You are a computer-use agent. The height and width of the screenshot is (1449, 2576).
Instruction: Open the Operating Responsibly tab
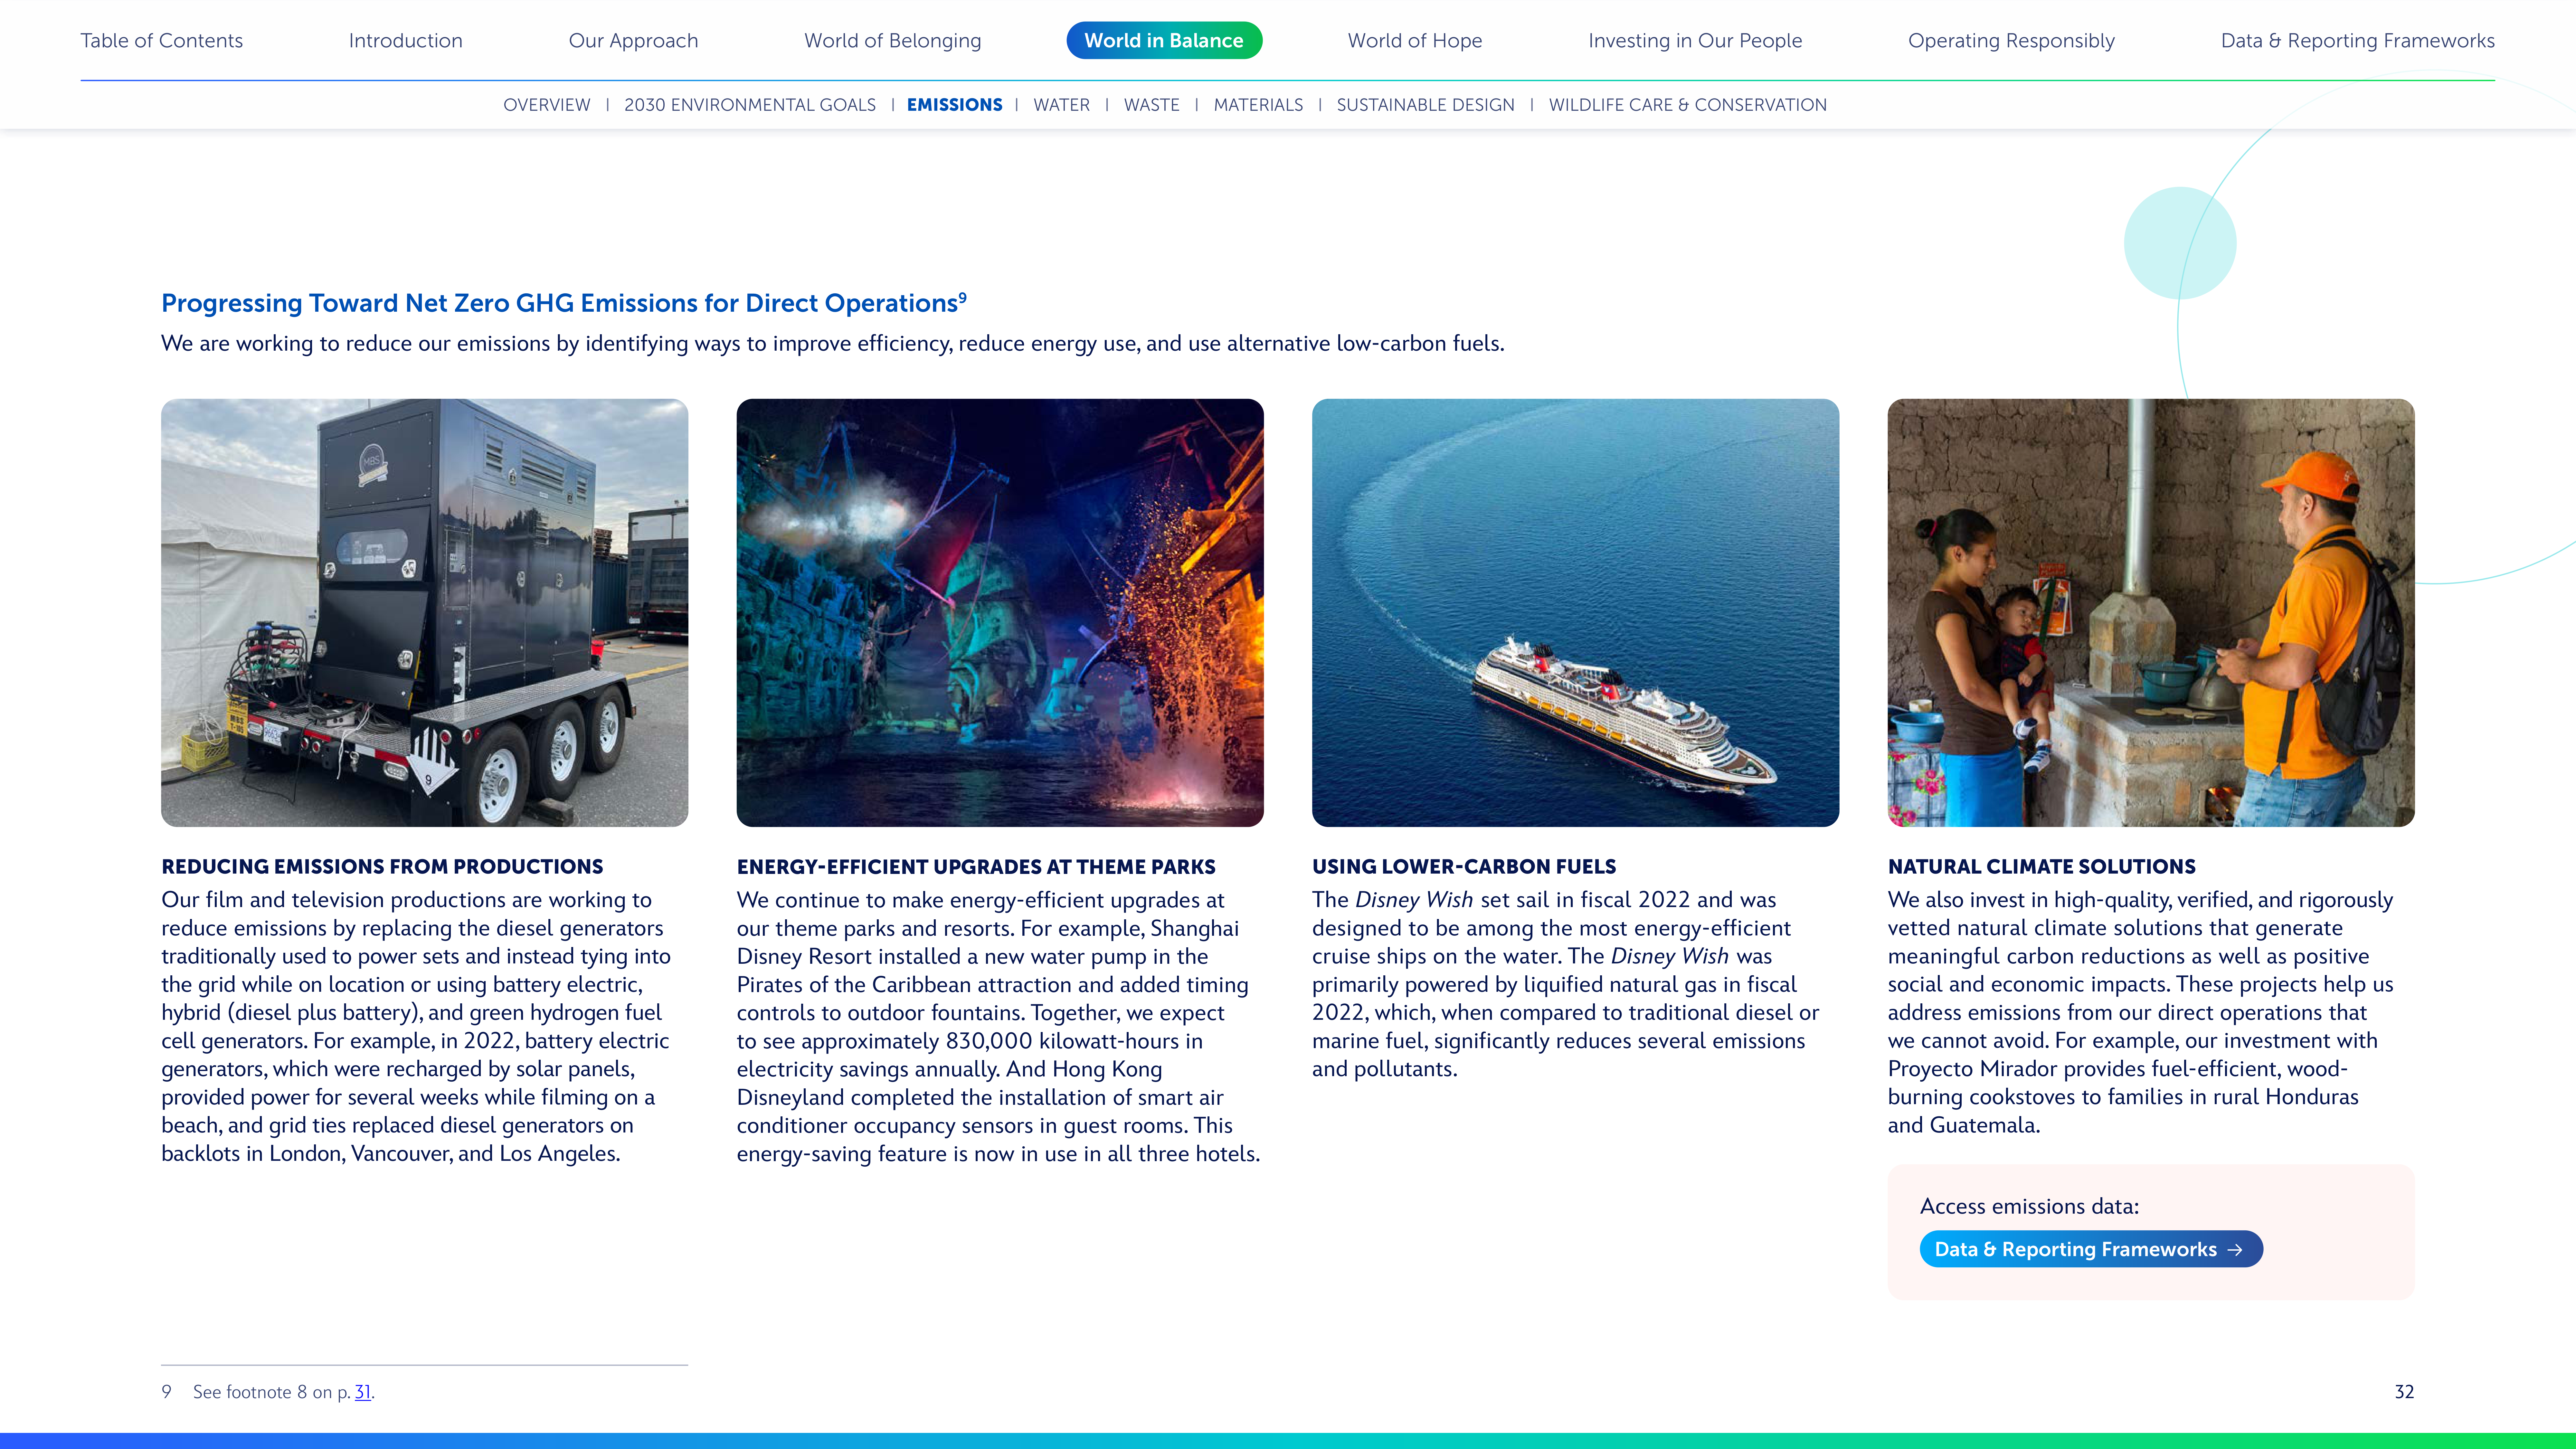click(2011, 41)
